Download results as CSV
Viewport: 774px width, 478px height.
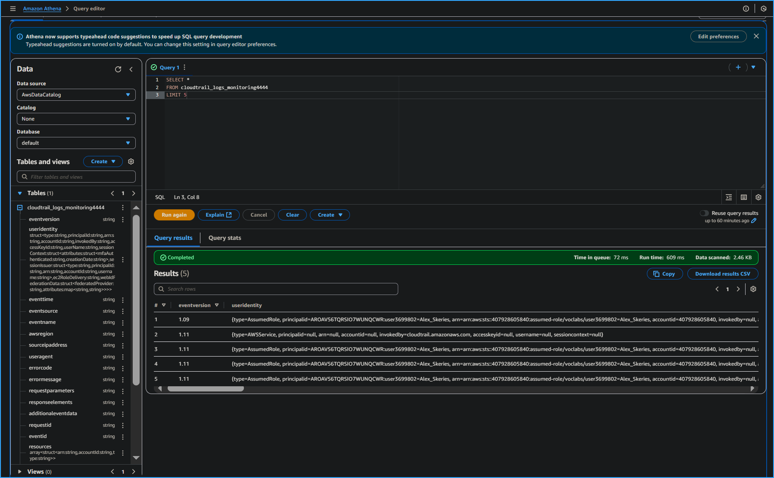click(x=722, y=273)
